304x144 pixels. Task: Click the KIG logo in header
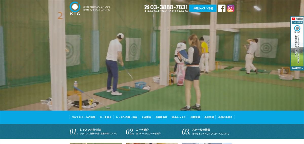tap(75, 9)
